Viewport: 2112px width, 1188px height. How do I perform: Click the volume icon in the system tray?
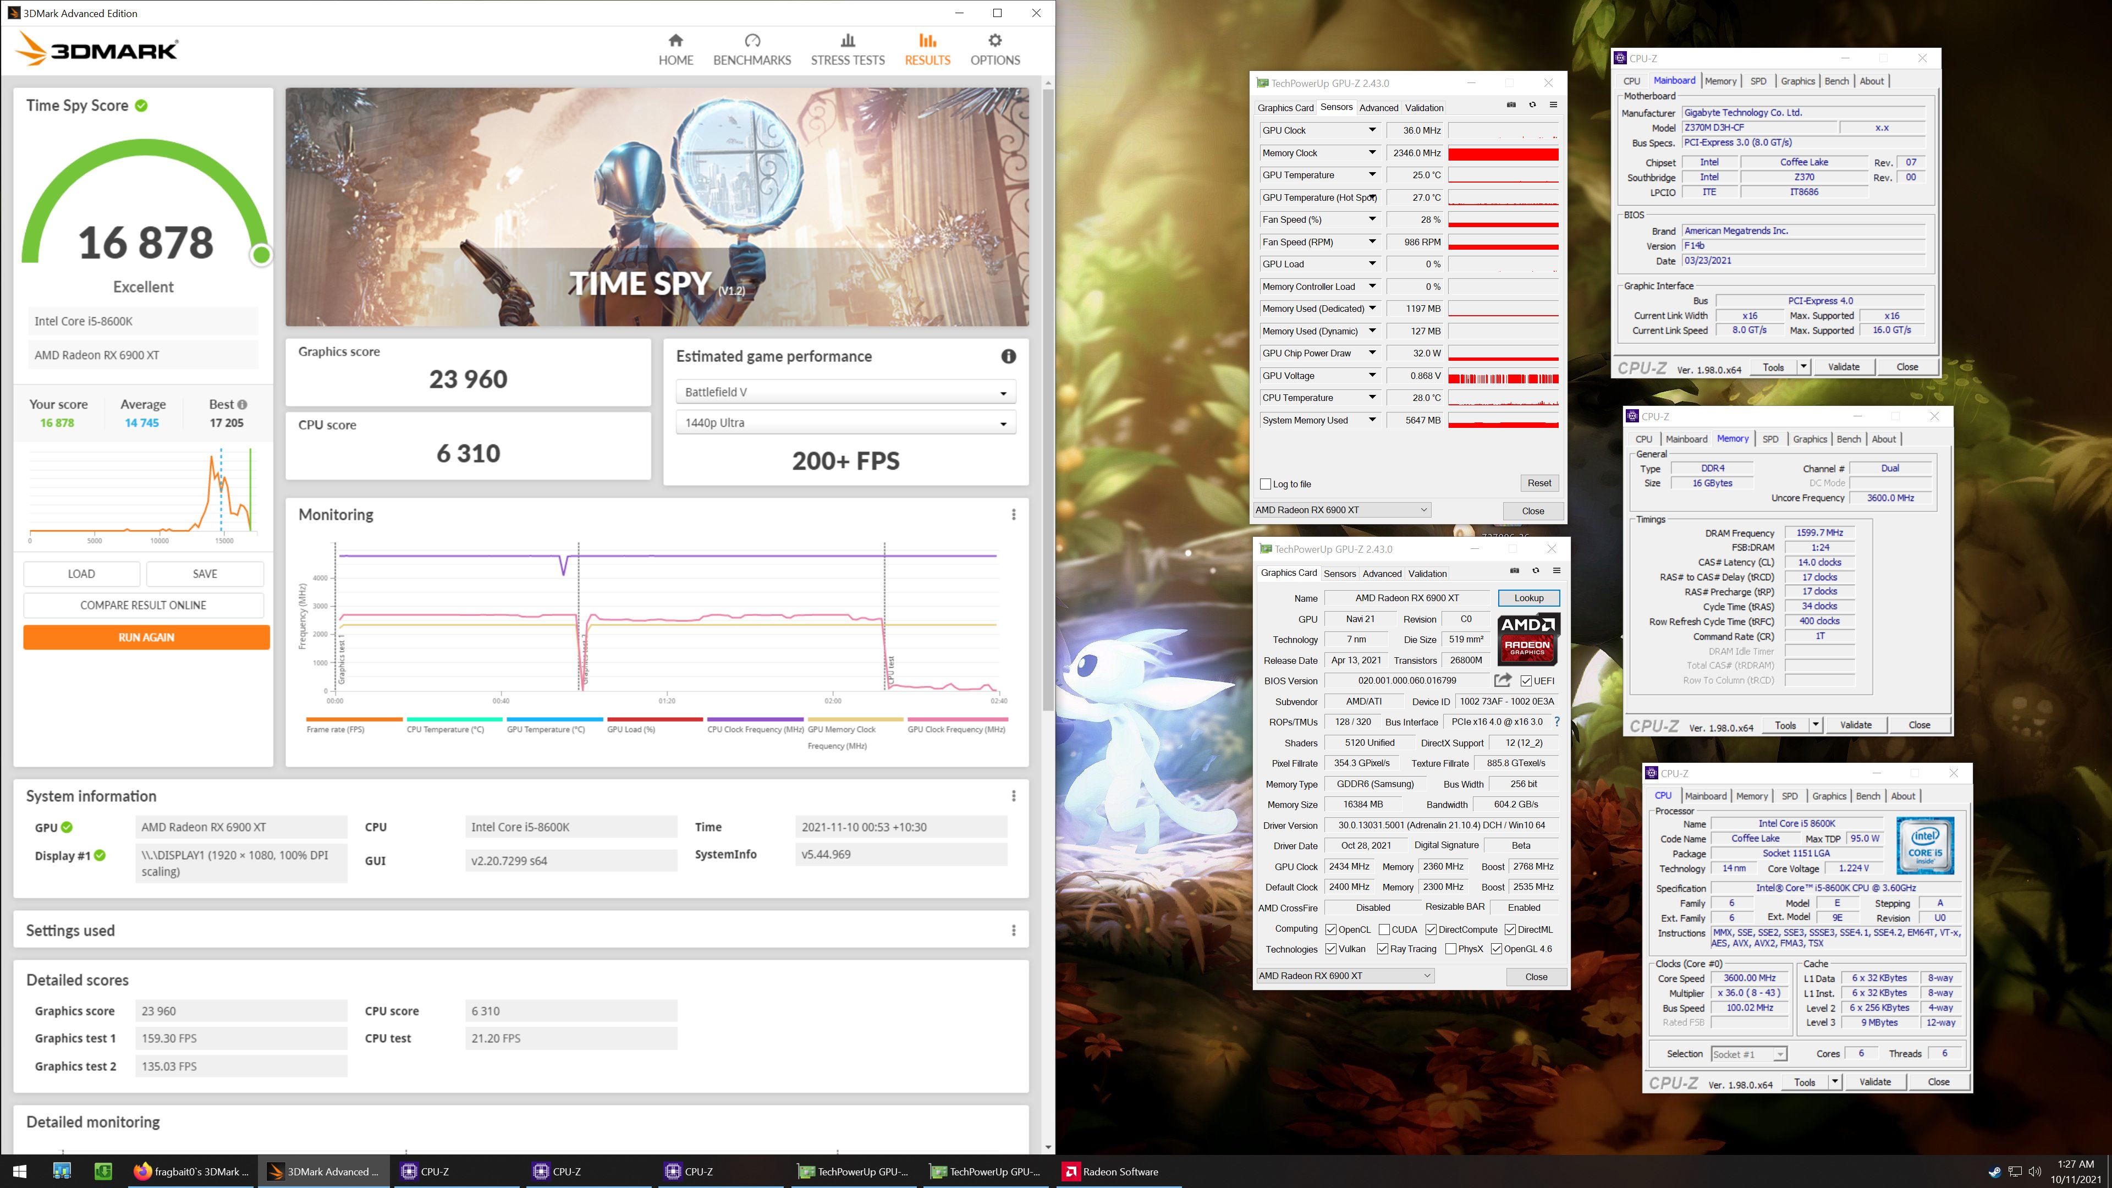2034,1171
